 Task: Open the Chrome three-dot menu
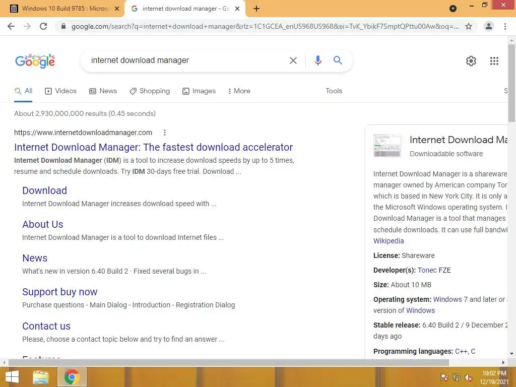[505, 26]
